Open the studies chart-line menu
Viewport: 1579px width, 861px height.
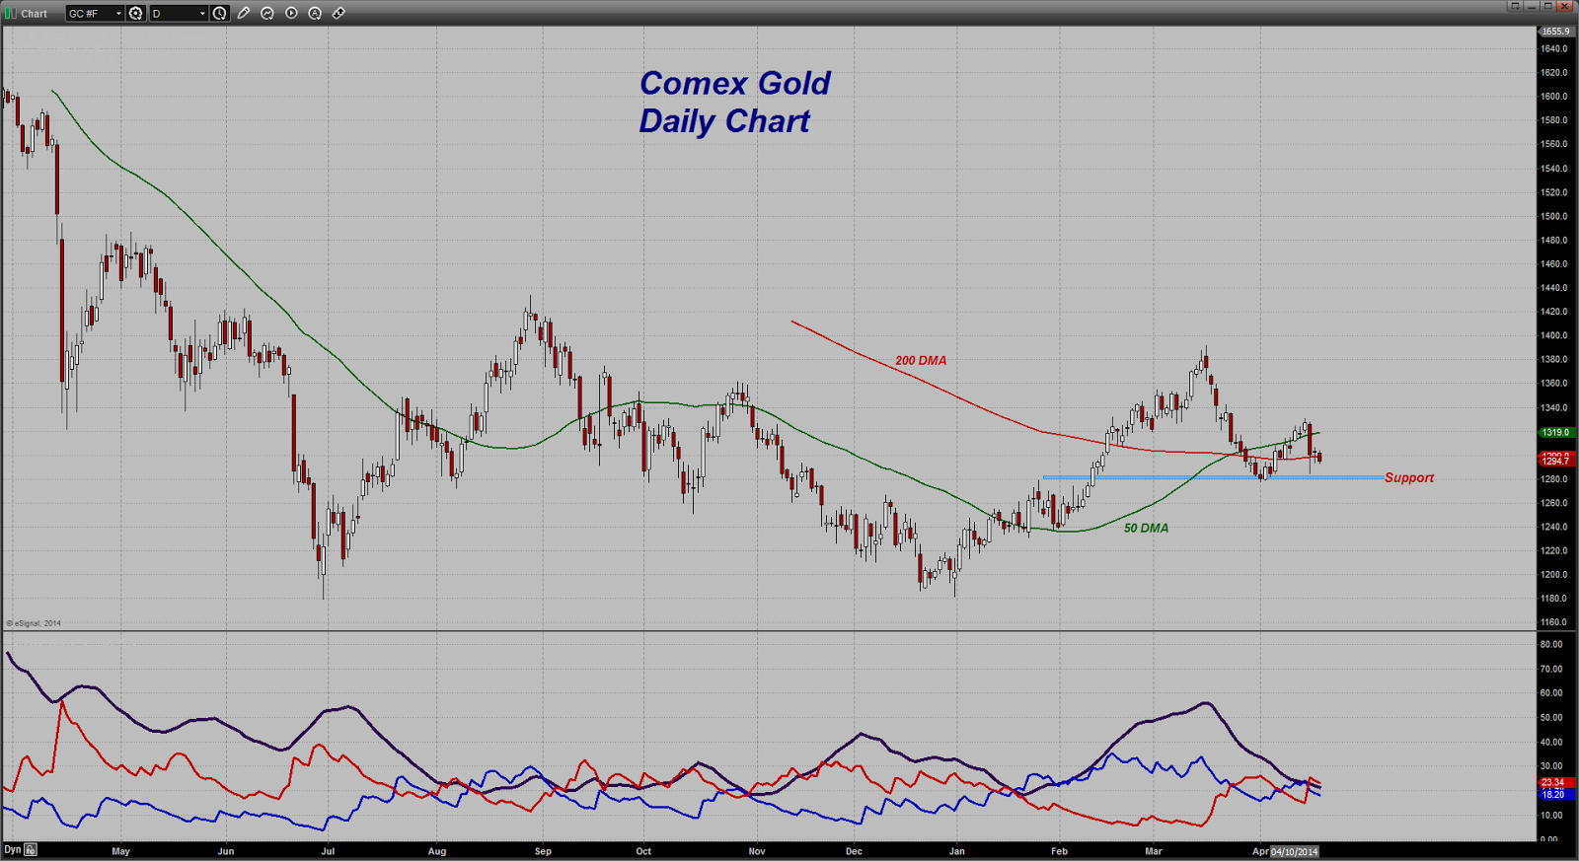pyautogui.click(x=267, y=13)
